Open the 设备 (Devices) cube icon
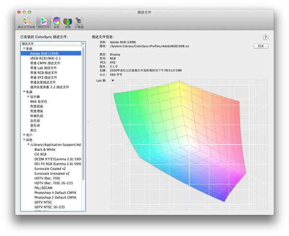 coord(56,23)
